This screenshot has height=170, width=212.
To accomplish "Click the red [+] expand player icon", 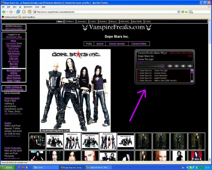I will (x=190, y=56).
